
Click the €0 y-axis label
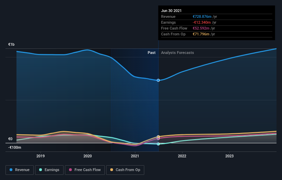(10, 139)
